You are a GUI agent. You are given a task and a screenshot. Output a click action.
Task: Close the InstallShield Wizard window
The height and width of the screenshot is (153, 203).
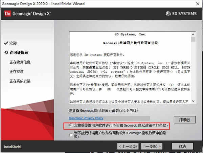[198, 4]
